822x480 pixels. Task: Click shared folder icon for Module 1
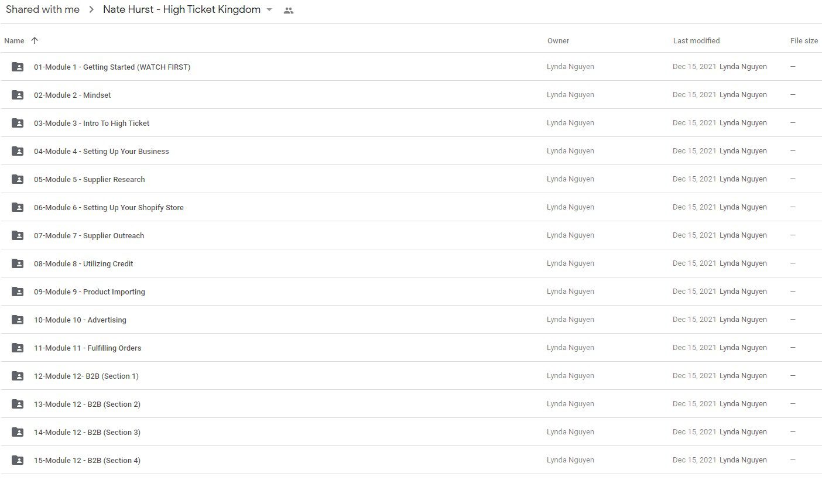[18, 67]
